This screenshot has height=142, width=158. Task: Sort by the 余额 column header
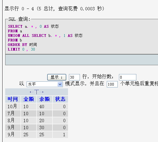pyautogui.click(x=45, y=99)
